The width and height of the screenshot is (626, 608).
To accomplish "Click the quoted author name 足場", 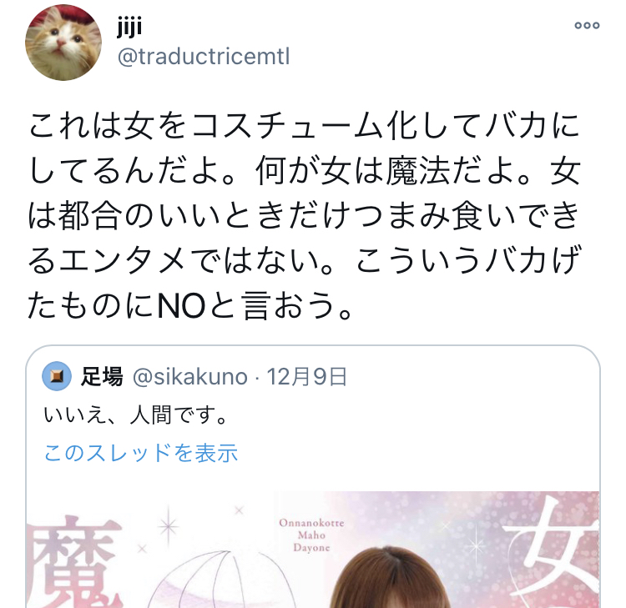I will (x=102, y=377).
